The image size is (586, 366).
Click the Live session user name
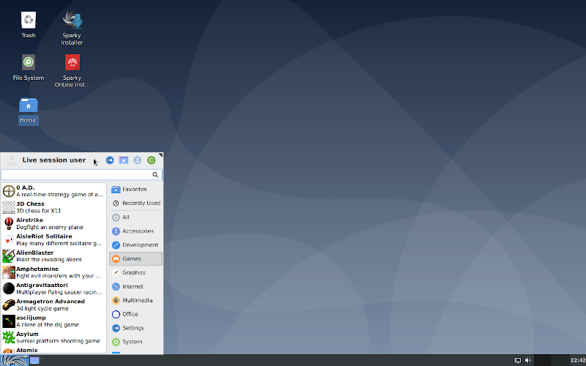(x=53, y=160)
